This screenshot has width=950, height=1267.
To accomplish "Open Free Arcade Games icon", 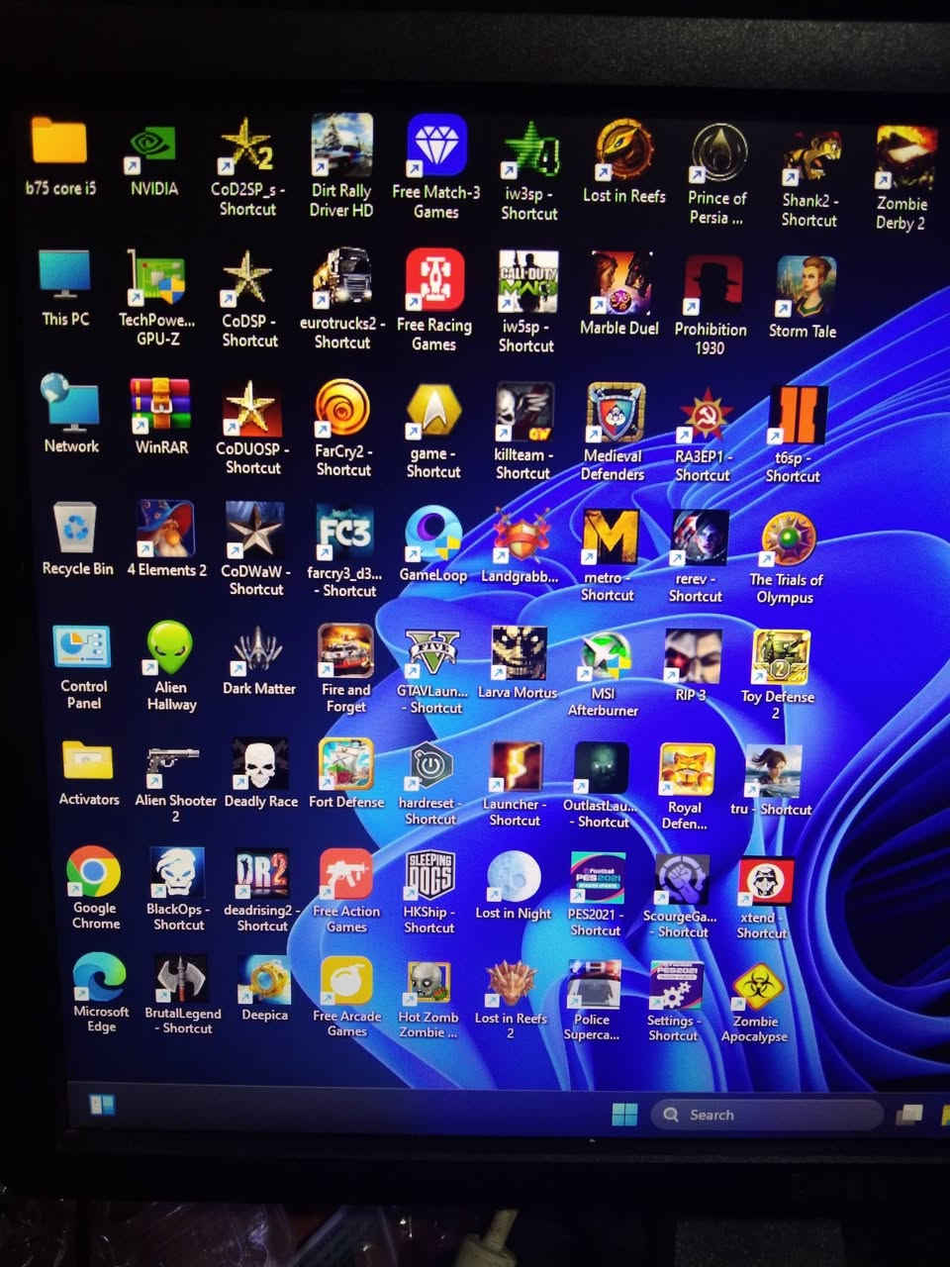I will [x=346, y=982].
